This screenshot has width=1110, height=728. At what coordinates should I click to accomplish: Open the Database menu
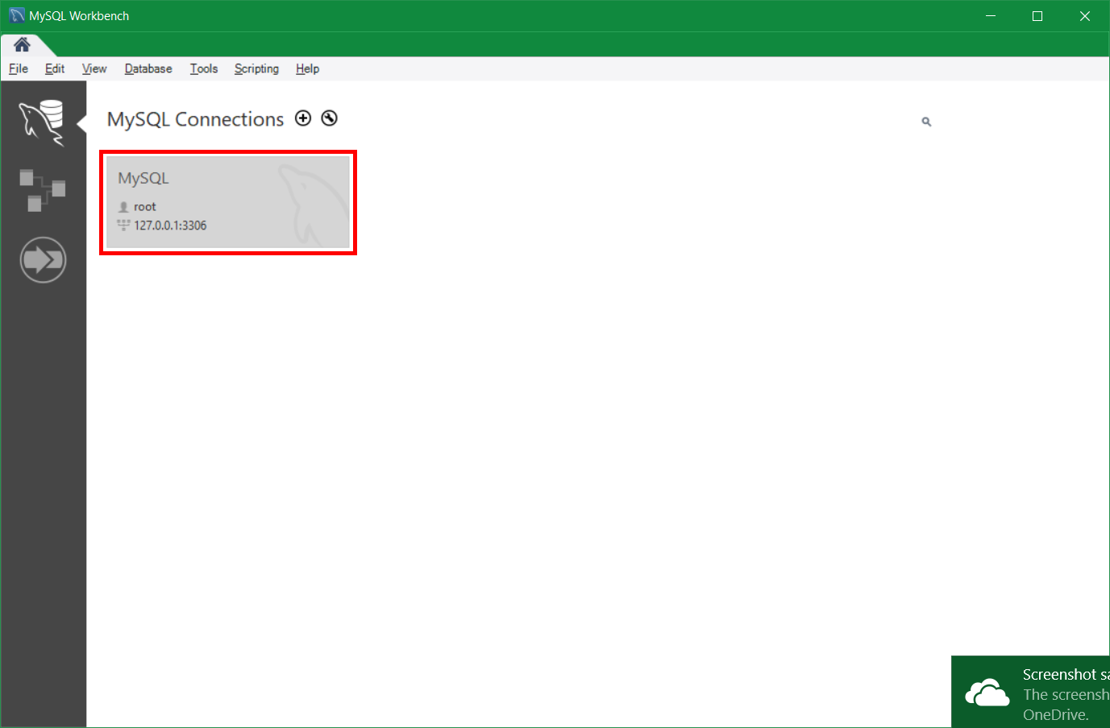point(148,69)
